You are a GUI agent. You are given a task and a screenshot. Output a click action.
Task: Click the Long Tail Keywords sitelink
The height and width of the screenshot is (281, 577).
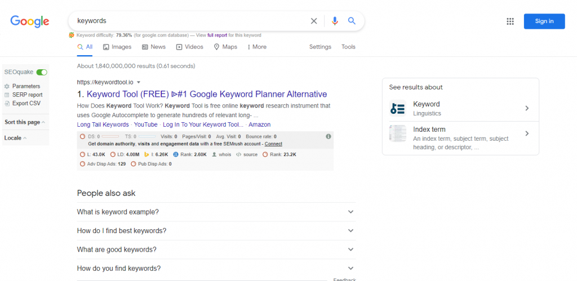tap(103, 124)
